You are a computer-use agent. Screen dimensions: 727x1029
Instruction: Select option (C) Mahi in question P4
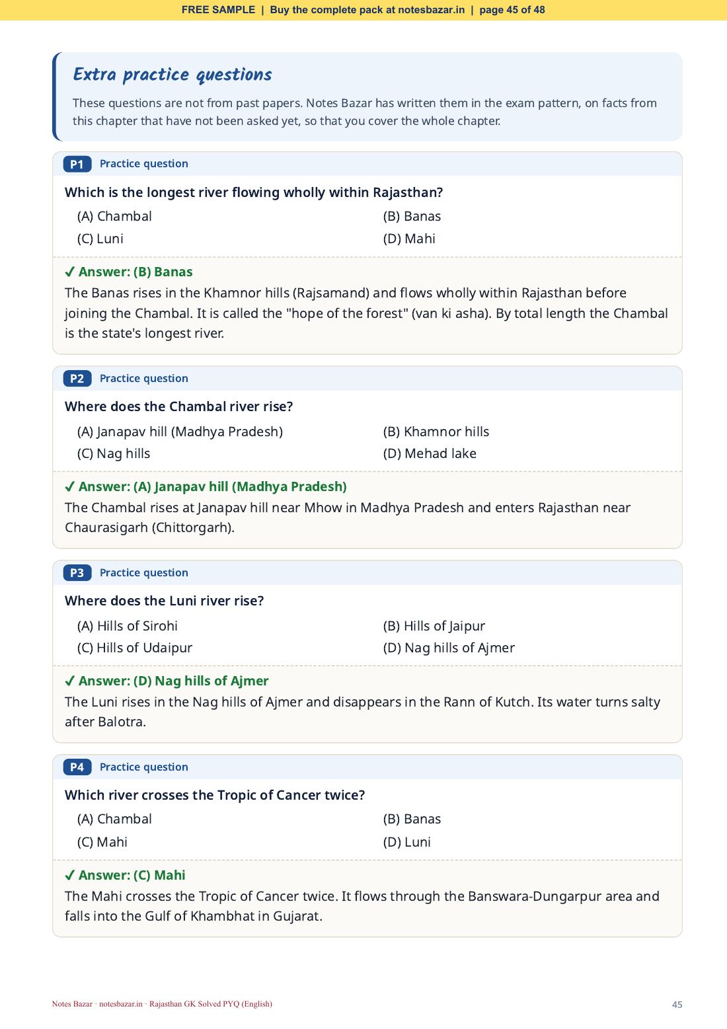[x=102, y=842]
